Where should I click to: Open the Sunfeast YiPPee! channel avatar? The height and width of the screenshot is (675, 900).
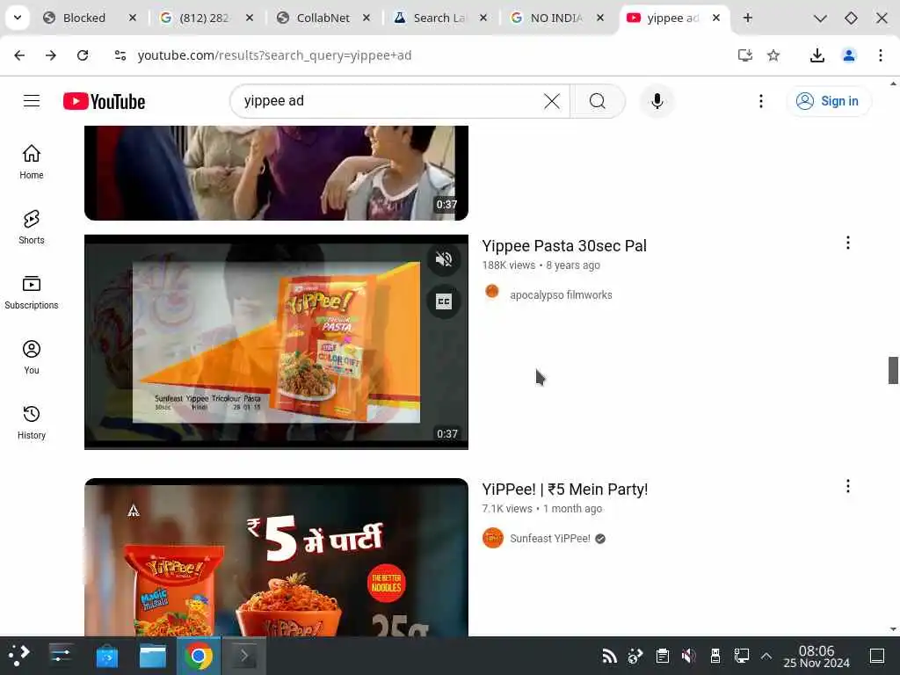tap(492, 538)
